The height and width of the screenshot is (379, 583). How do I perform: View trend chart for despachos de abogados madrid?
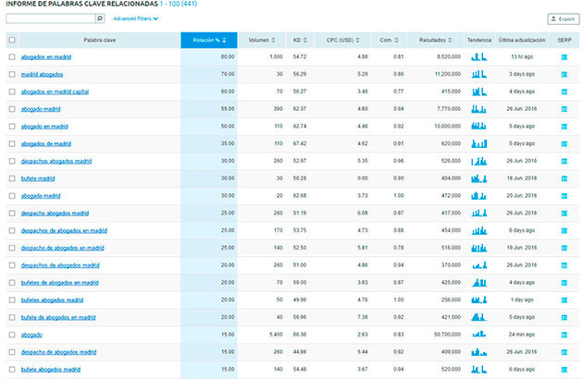click(x=479, y=265)
